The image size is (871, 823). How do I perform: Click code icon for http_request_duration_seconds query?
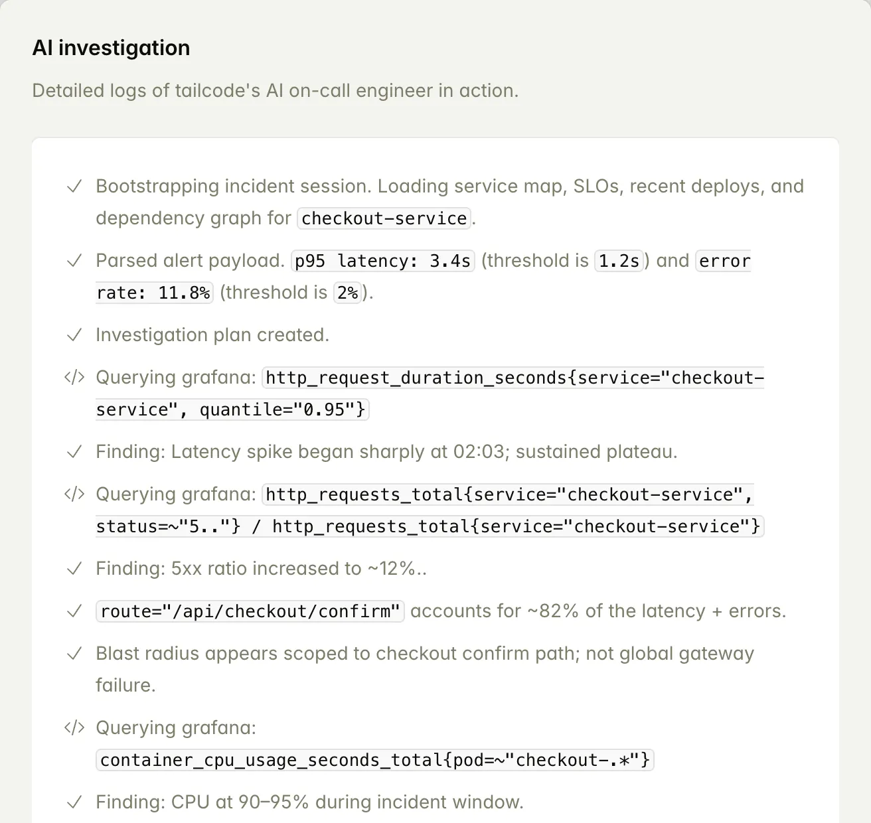pos(74,378)
